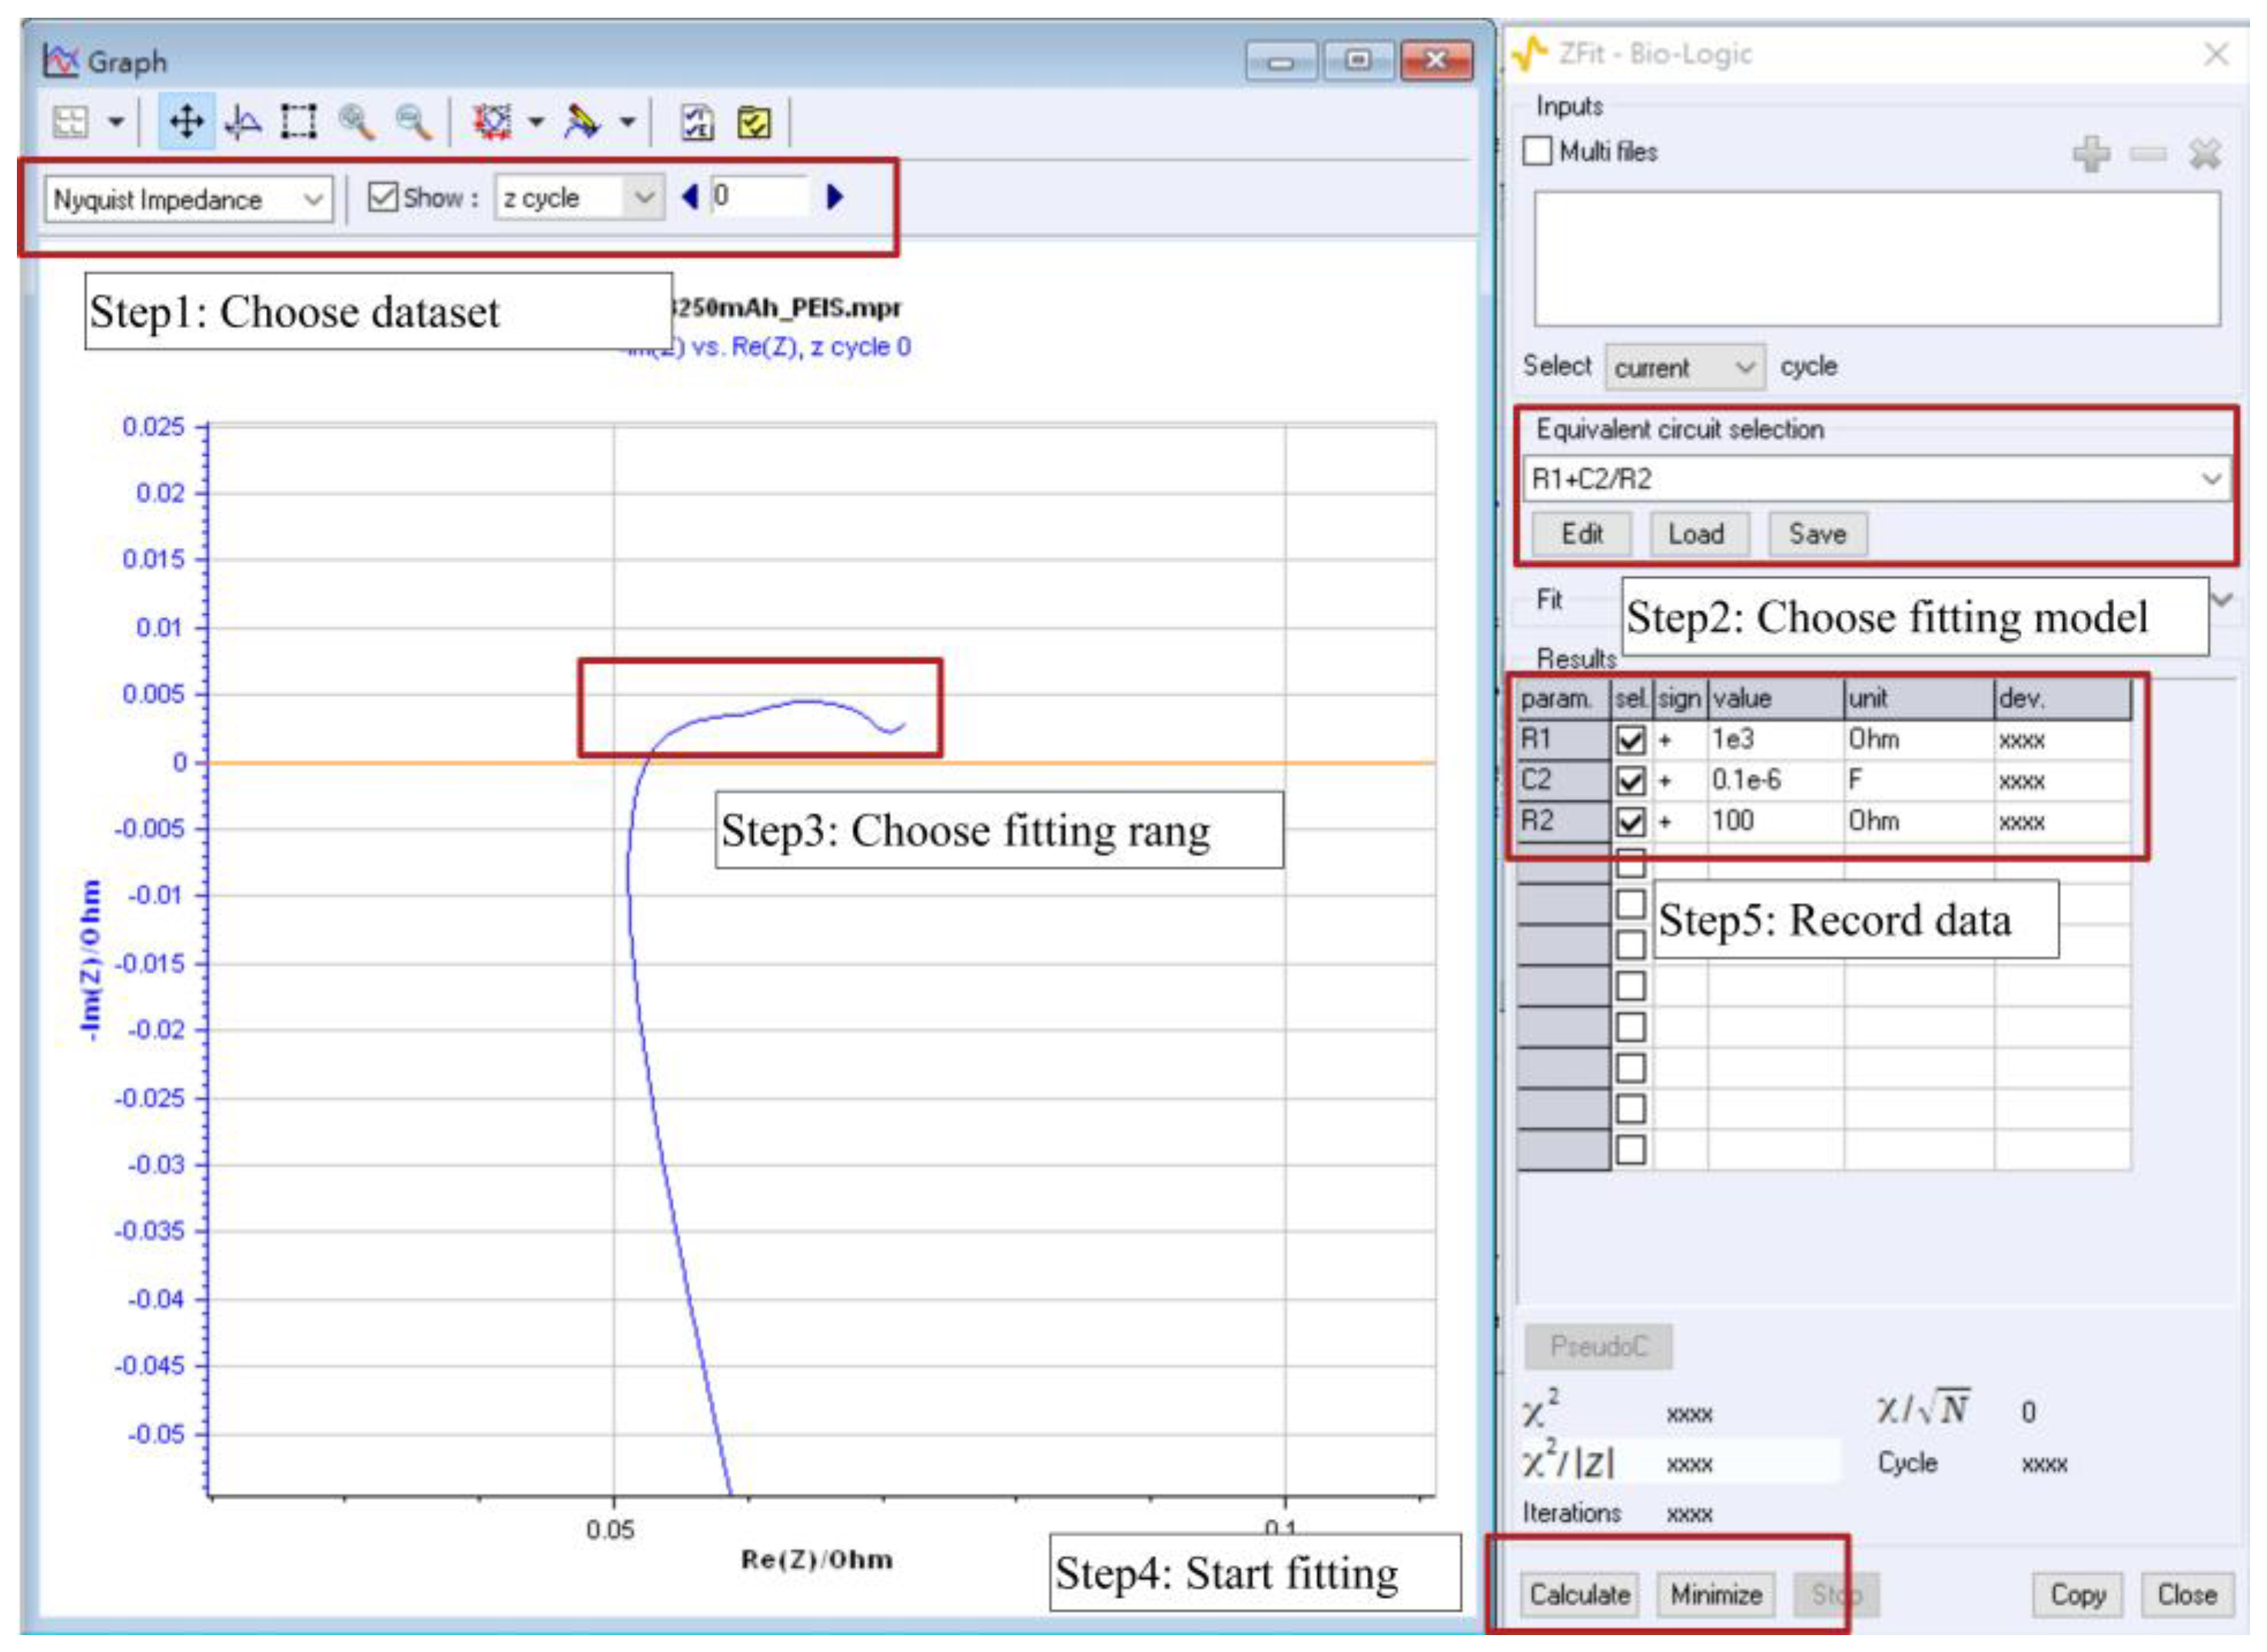This screenshot has height=1652, width=2267.
Task: Click the checklist document toolbar icon
Action: 697,122
